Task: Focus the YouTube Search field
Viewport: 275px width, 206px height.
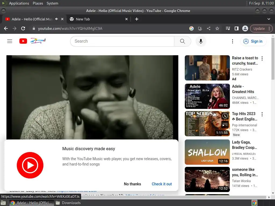Action: 122,41
